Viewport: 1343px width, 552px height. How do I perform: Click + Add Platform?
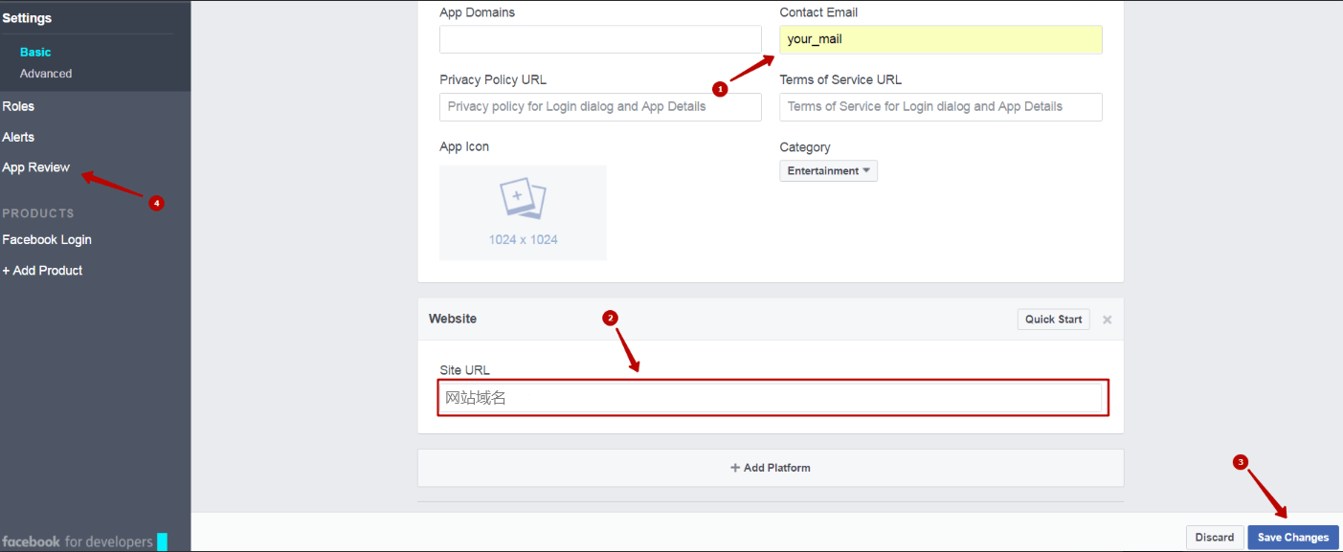click(x=771, y=468)
